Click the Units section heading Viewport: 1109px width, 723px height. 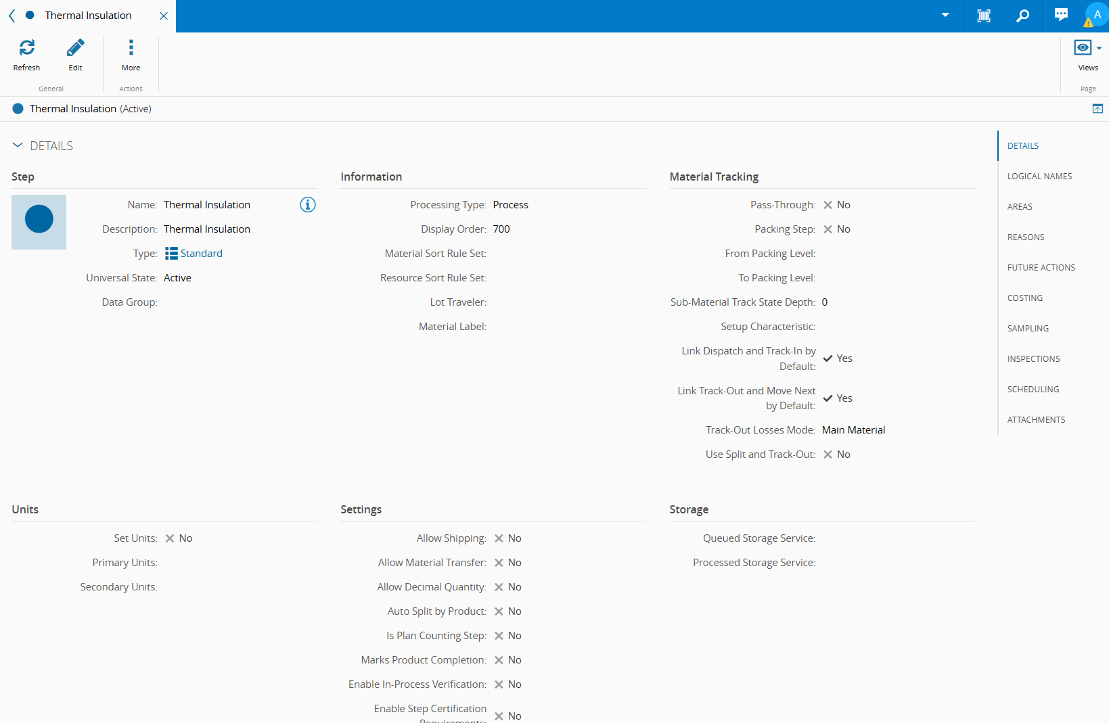click(x=25, y=509)
